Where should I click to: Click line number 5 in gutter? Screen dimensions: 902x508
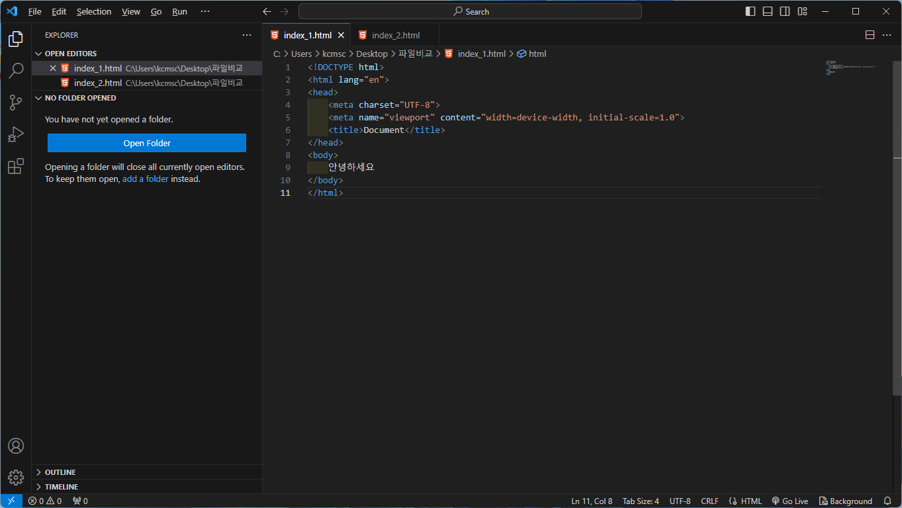point(287,117)
